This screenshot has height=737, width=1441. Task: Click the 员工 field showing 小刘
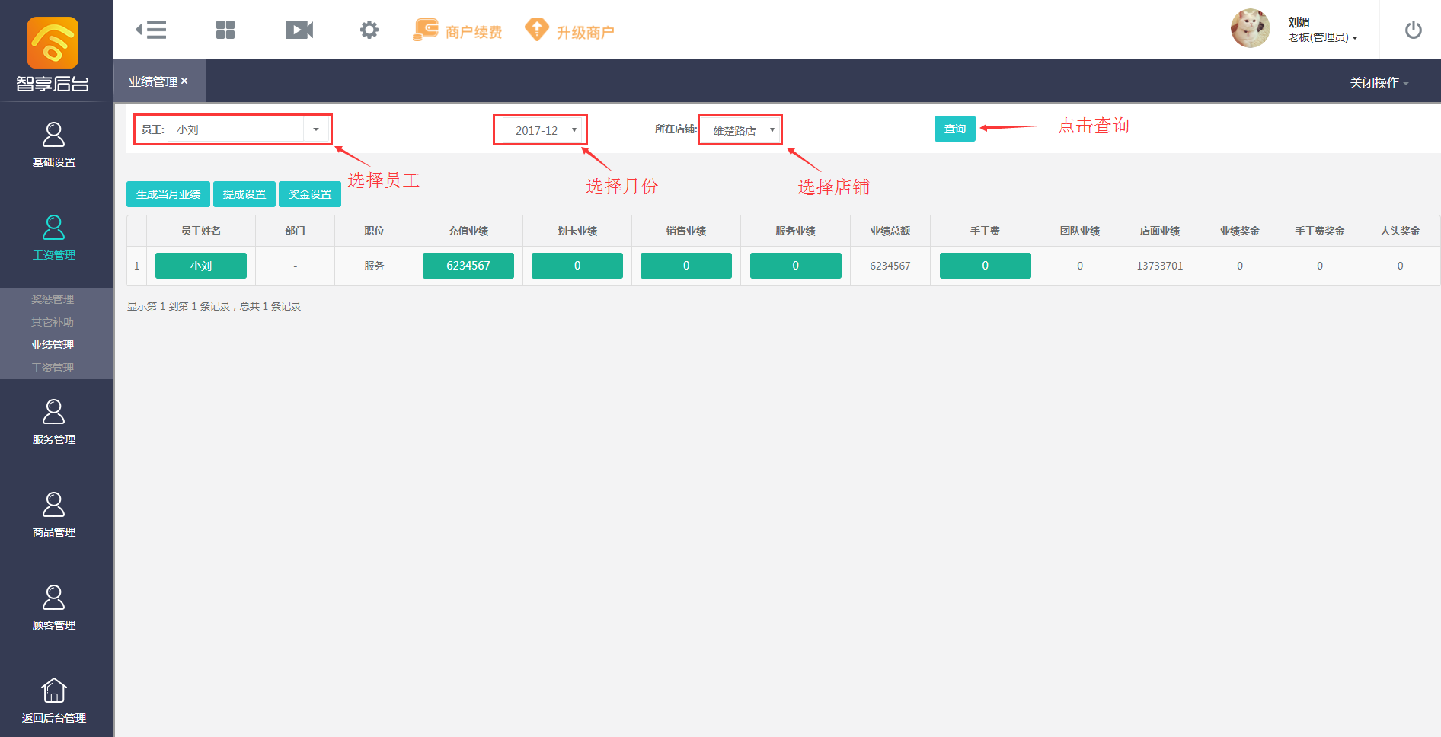[236, 129]
